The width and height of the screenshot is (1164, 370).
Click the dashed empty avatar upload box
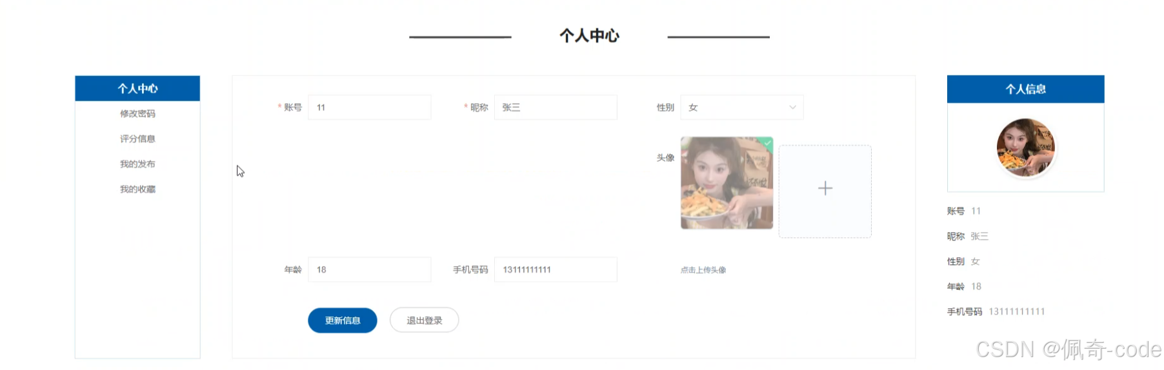825,191
